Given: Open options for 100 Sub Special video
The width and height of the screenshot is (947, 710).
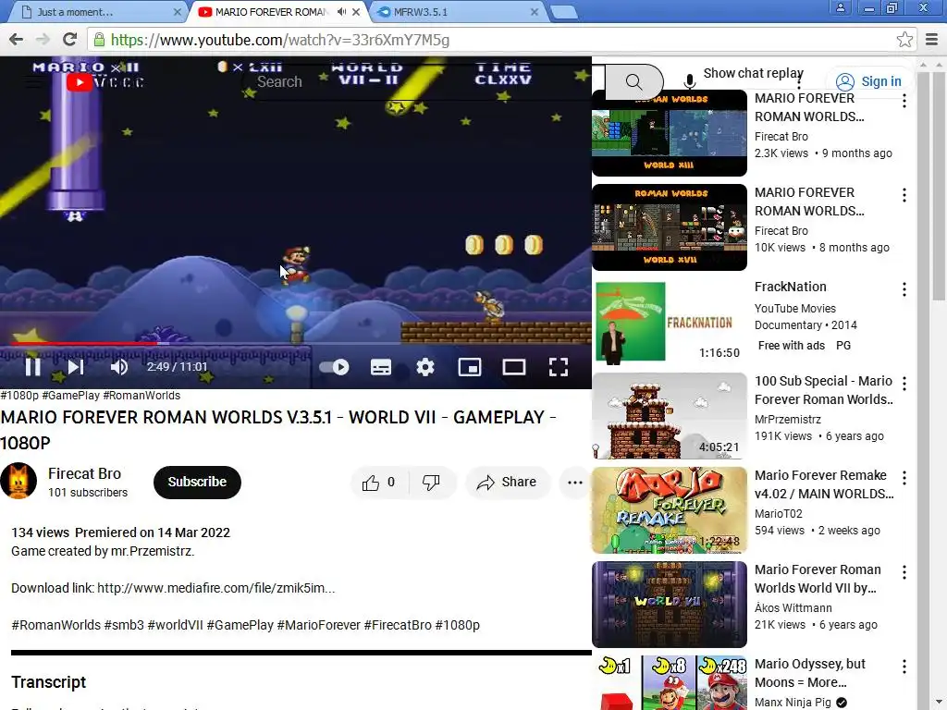Looking at the screenshot, I should 904,384.
